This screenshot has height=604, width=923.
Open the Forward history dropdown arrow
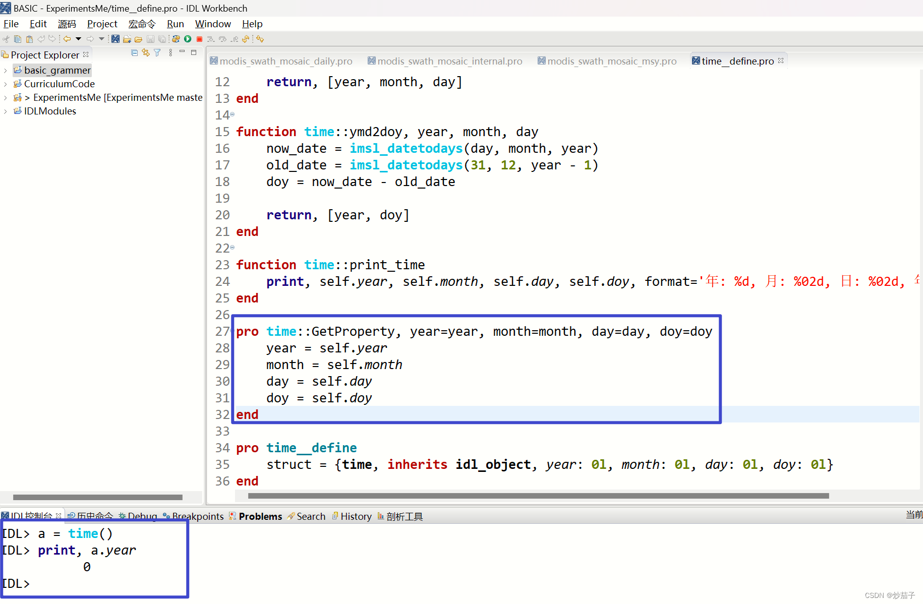click(x=101, y=39)
